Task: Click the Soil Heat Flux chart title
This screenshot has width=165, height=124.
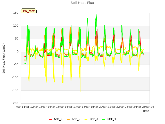Action: (82, 3)
